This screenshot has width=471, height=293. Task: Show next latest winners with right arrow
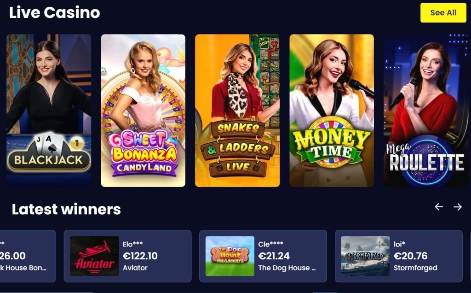click(458, 207)
